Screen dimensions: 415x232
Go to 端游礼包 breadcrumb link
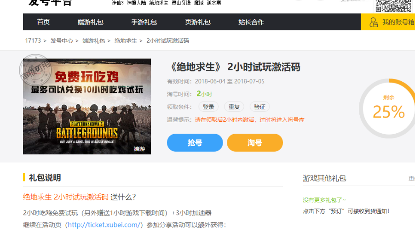[x=94, y=41]
